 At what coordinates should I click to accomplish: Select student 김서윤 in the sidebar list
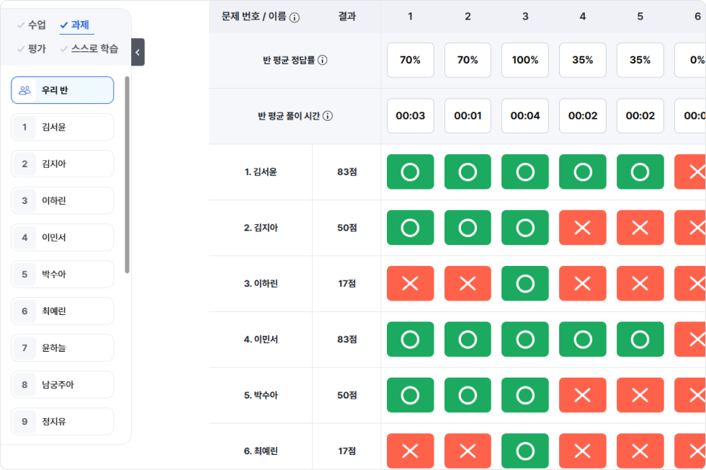click(62, 127)
